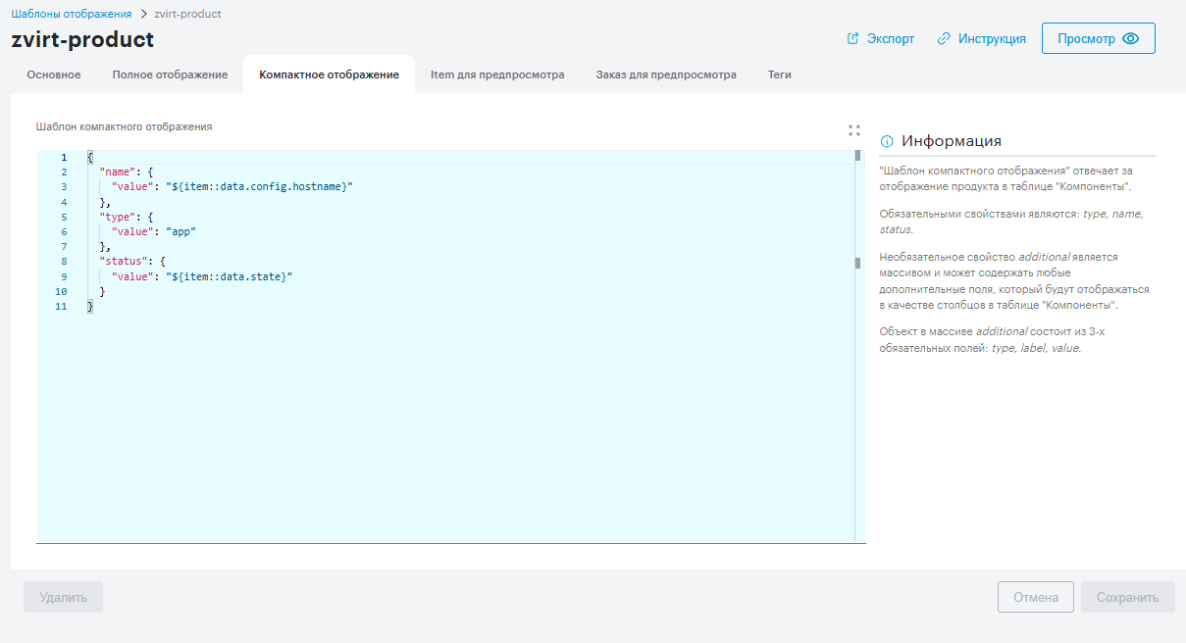Click the link icon beside Инструкция

pyautogui.click(x=944, y=39)
